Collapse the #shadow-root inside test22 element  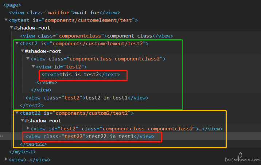point(22,120)
